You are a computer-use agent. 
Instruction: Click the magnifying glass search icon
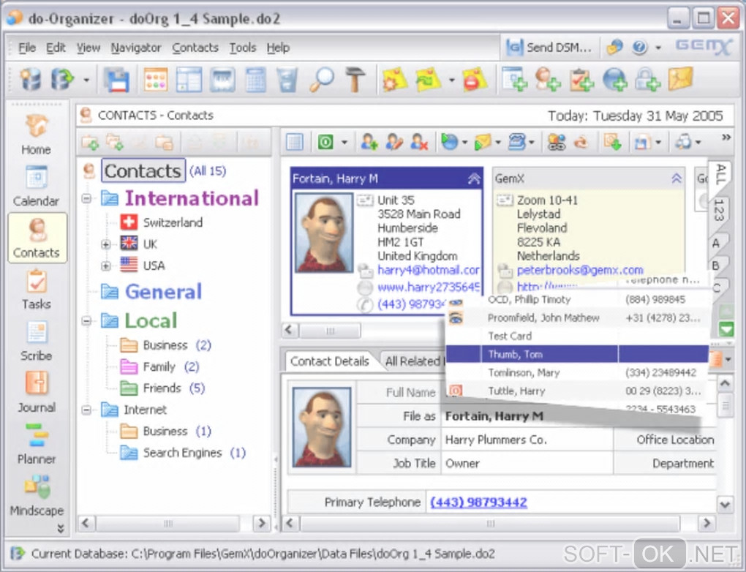pyautogui.click(x=322, y=80)
